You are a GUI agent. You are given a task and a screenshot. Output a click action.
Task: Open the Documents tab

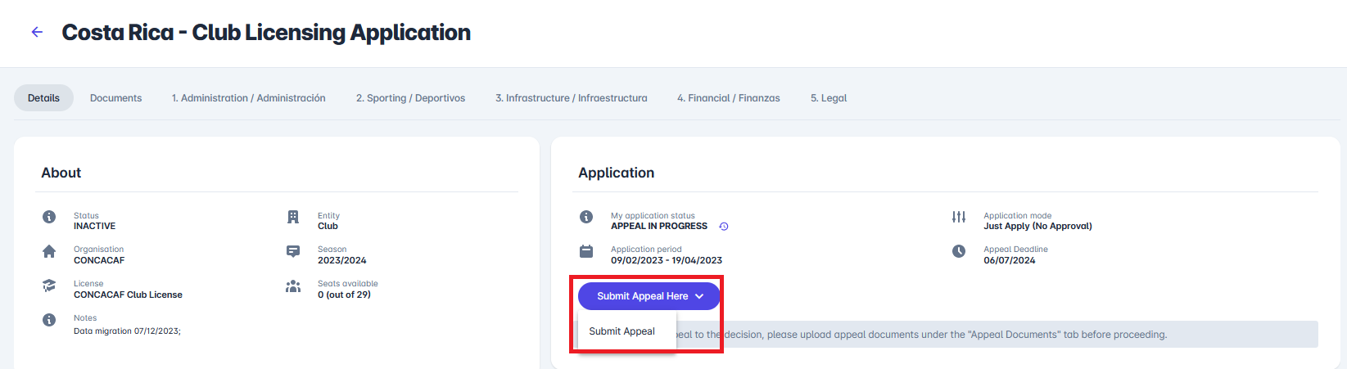click(115, 98)
